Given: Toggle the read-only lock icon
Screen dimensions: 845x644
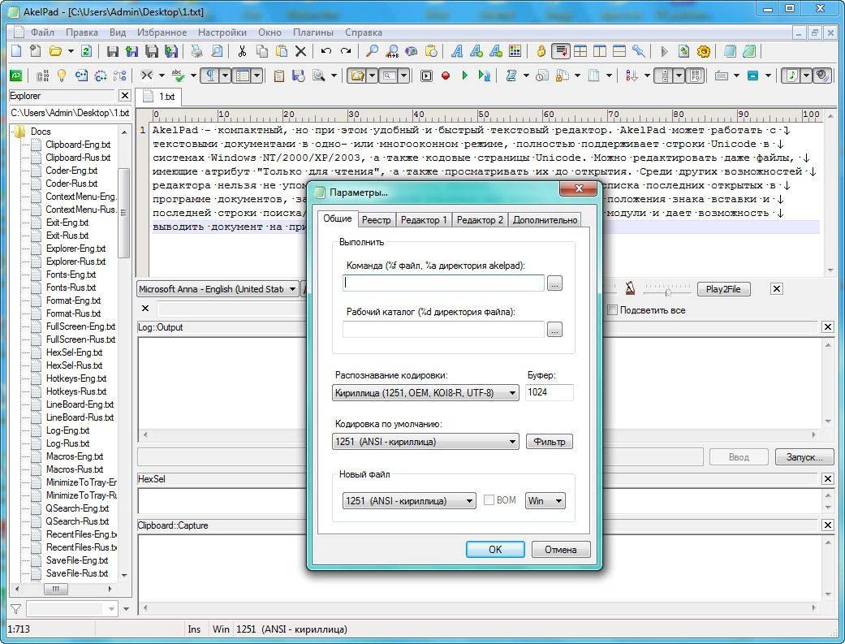Looking at the screenshot, I should [541, 51].
